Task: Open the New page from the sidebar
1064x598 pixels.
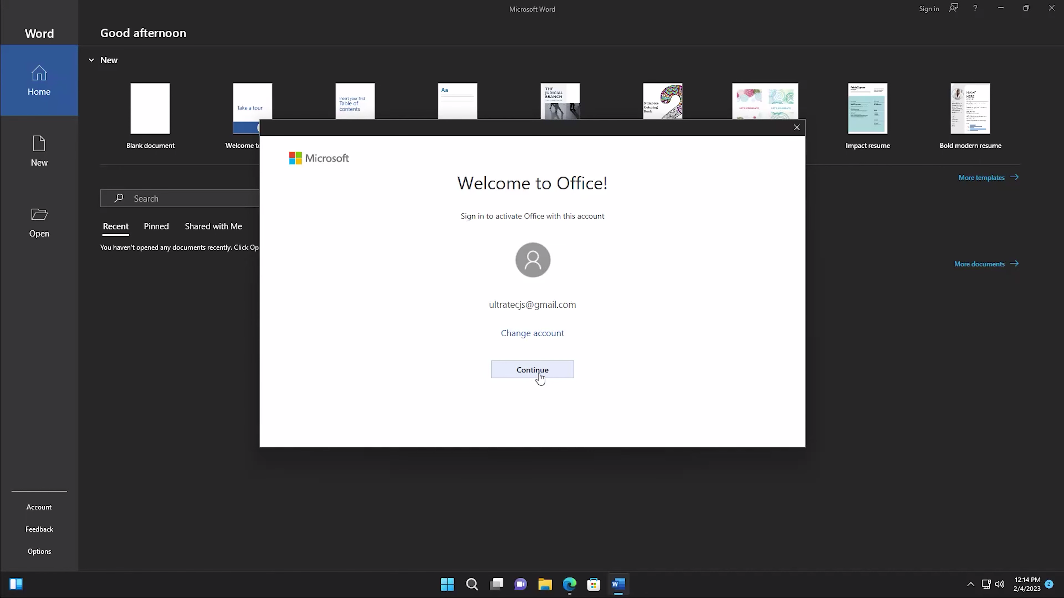Action: tap(39, 151)
